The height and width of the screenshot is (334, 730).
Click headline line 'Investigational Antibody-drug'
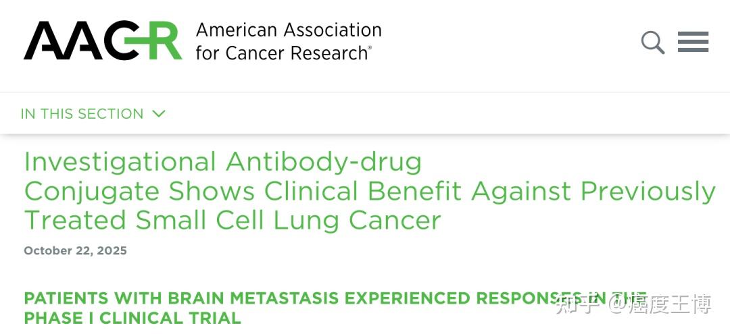[x=223, y=162]
